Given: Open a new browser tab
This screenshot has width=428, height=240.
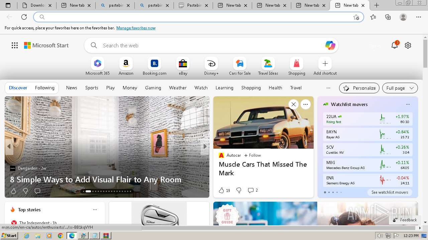Looking at the screenshot, I should pyautogui.click(x=377, y=5).
